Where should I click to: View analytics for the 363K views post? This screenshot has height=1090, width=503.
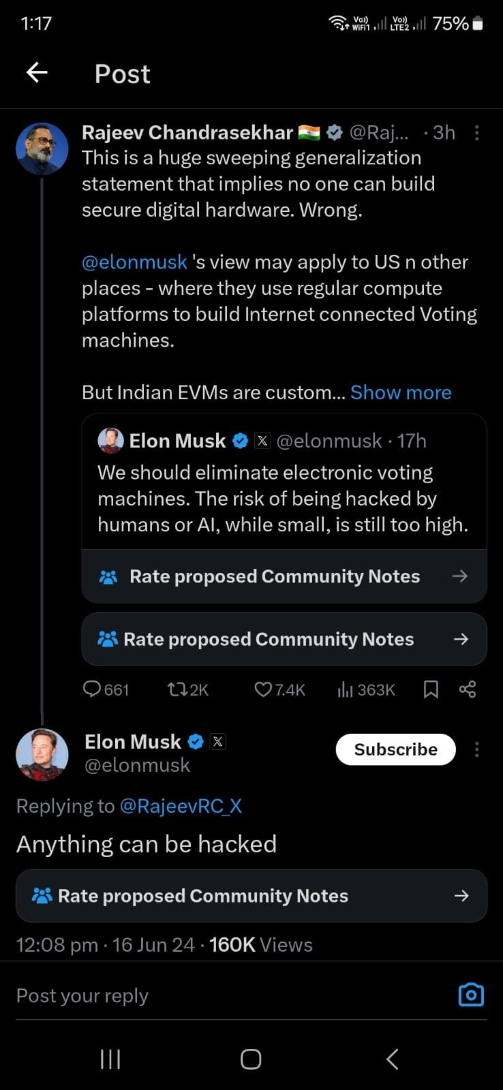tap(365, 689)
